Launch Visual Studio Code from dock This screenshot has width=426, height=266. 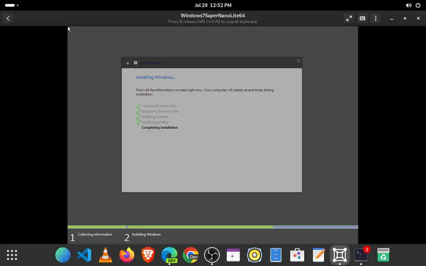(84, 255)
